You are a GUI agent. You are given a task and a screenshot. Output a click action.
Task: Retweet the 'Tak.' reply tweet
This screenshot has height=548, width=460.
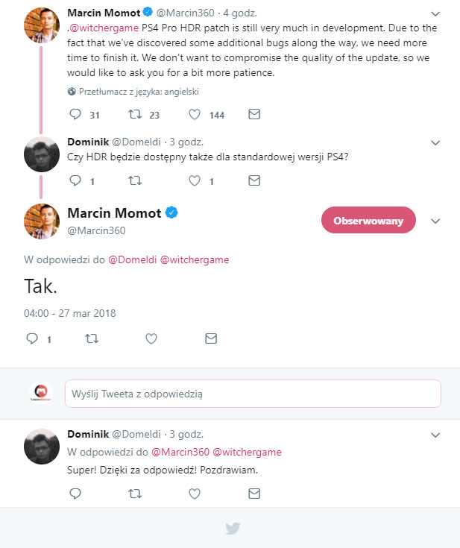pos(92,338)
